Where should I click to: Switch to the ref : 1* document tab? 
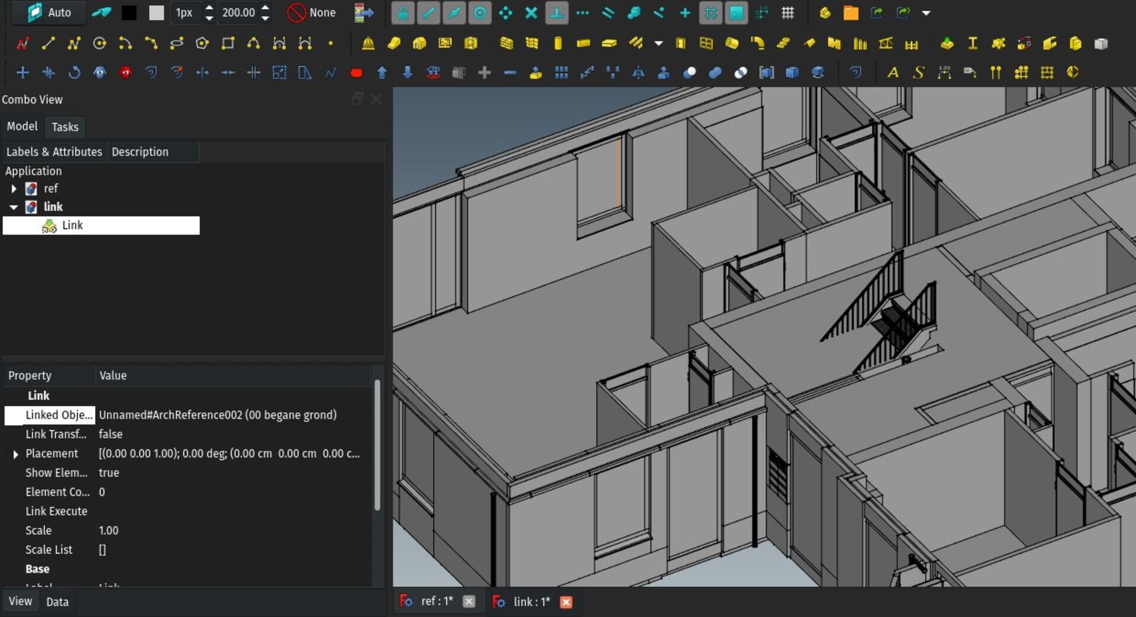pos(437,602)
